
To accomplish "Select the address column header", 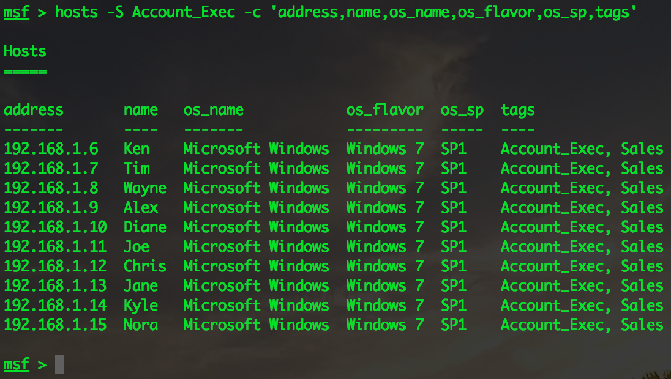I will click(x=33, y=110).
